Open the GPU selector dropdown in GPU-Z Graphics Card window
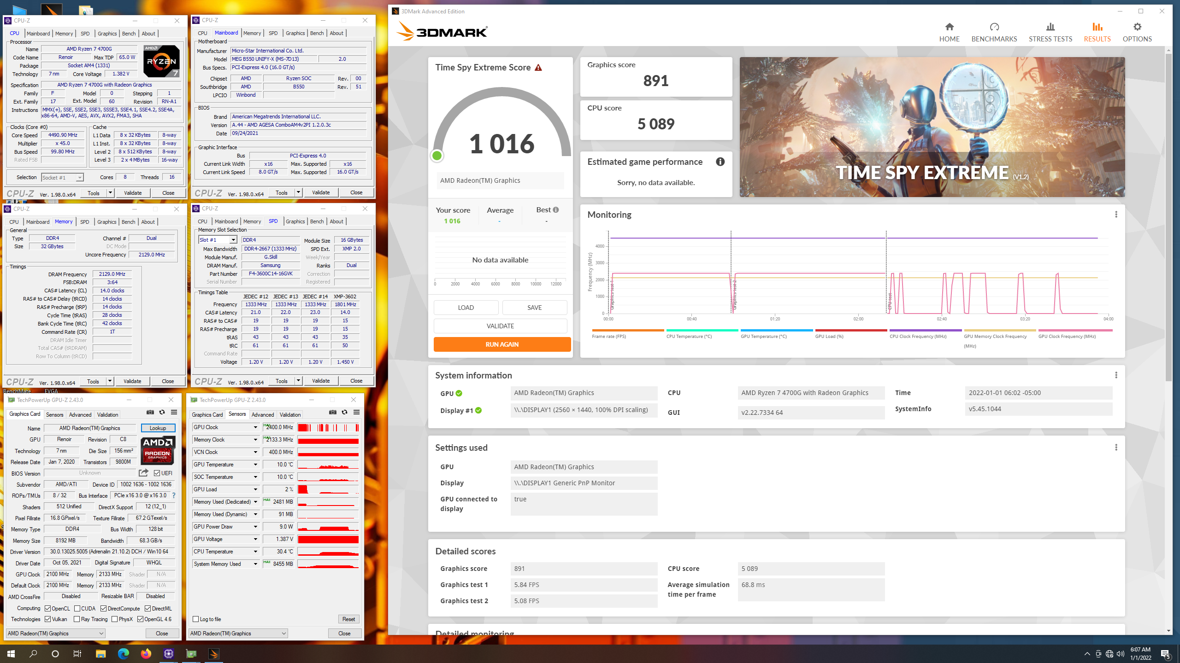 tap(55, 634)
